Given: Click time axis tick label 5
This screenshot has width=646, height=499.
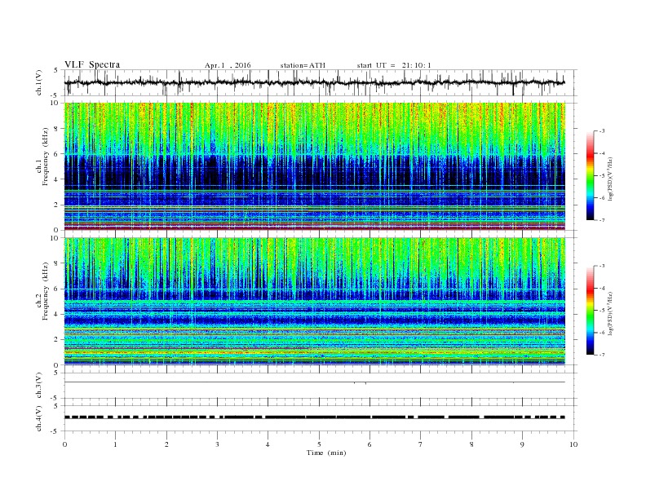Looking at the screenshot, I should click(319, 444).
